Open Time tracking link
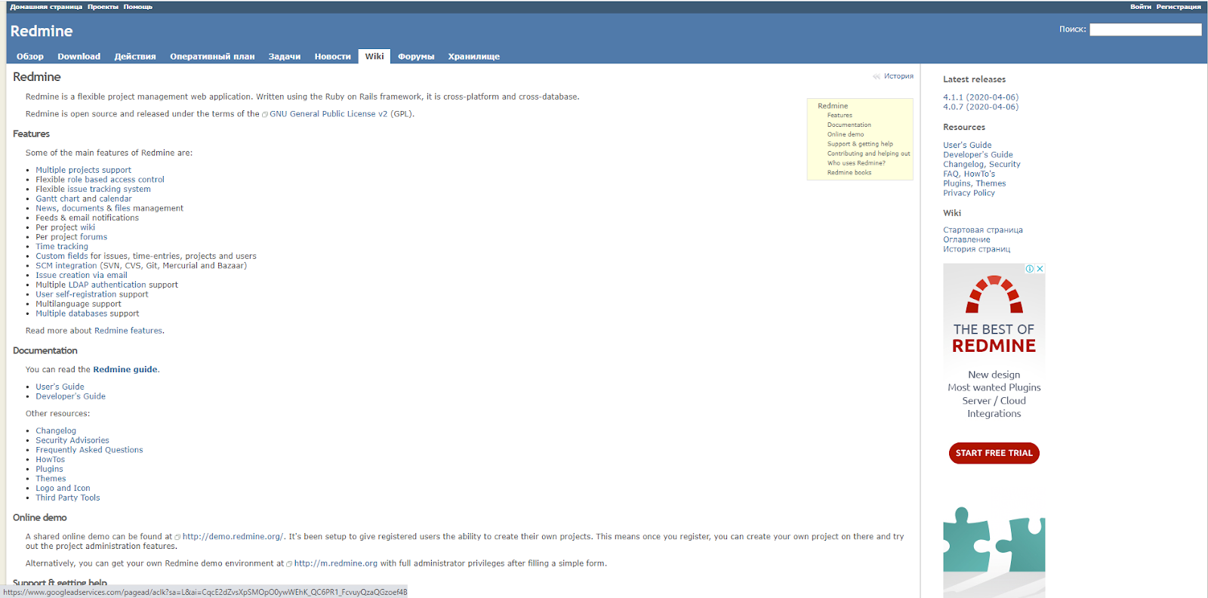The width and height of the screenshot is (1208, 598). coord(62,246)
